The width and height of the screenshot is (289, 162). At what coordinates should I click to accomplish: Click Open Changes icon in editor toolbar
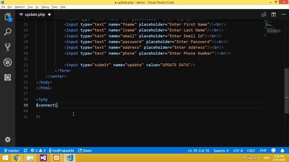[264, 14]
